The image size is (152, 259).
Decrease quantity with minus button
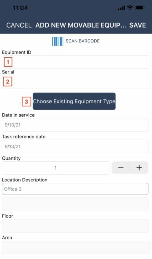121,168
